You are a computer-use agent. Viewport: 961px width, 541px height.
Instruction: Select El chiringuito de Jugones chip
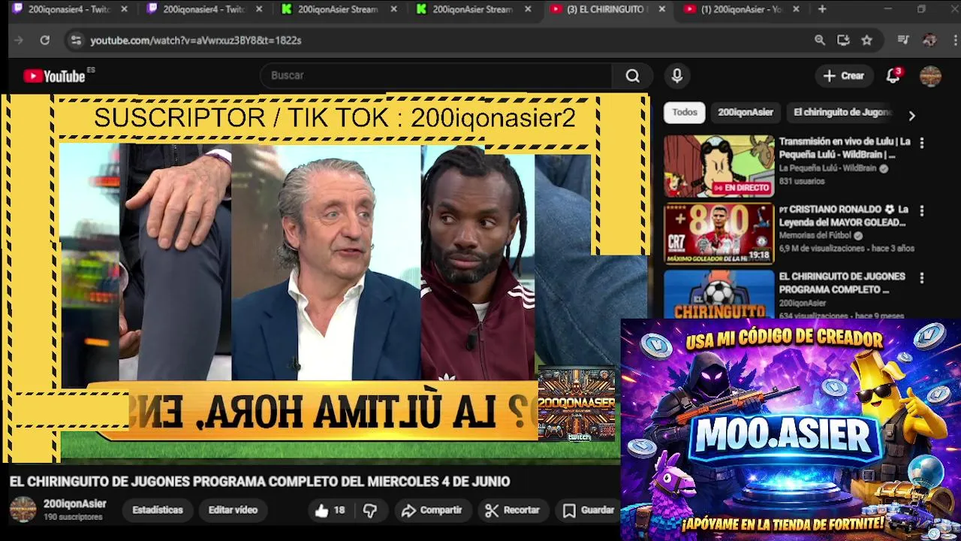point(842,113)
